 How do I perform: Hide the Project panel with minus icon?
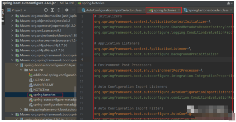73,10
